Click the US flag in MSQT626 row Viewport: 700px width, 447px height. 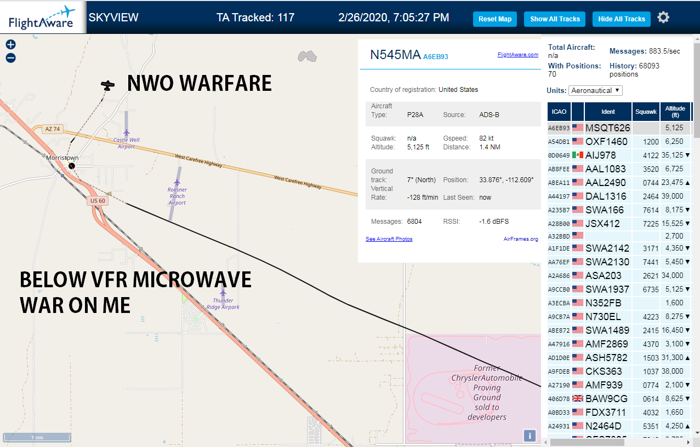tap(578, 127)
